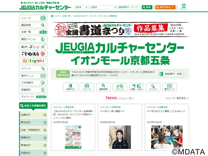
Task: Open My Page login icon in header
Action: pos(183,7)
